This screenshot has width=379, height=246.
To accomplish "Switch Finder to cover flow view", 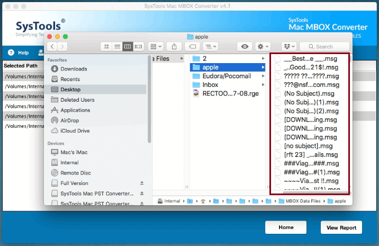I will 138,47.
